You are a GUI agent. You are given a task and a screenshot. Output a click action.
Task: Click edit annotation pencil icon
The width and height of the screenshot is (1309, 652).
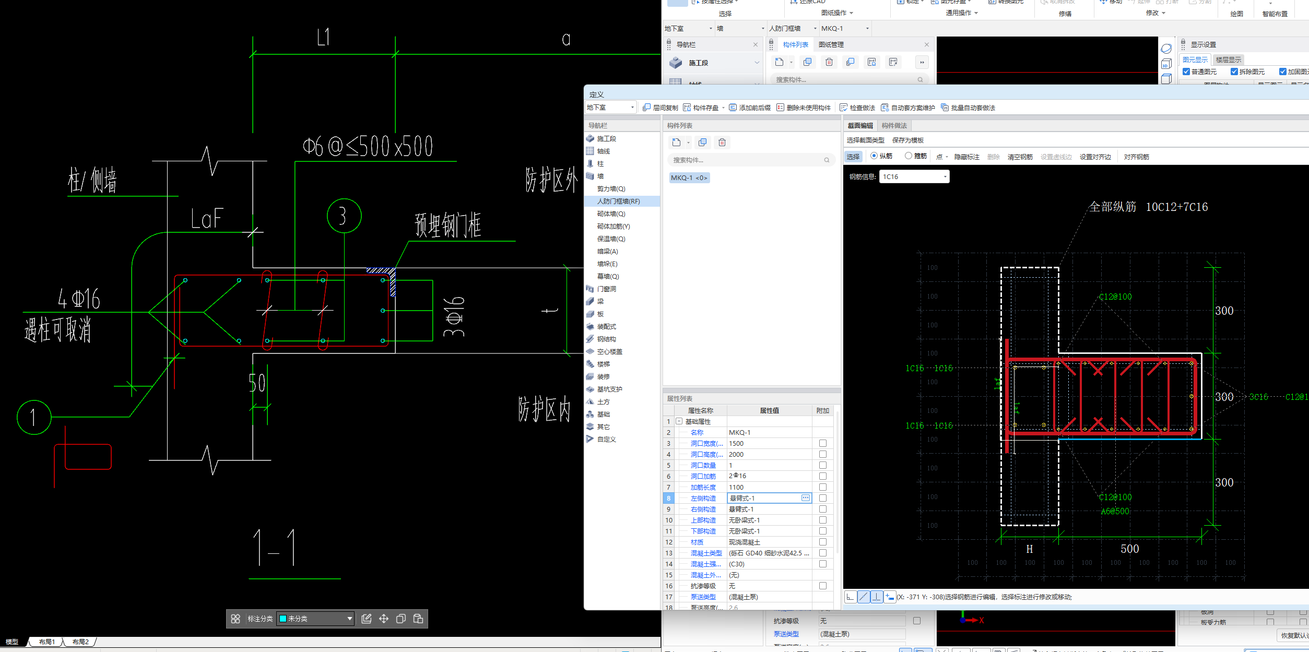[367, 619]
